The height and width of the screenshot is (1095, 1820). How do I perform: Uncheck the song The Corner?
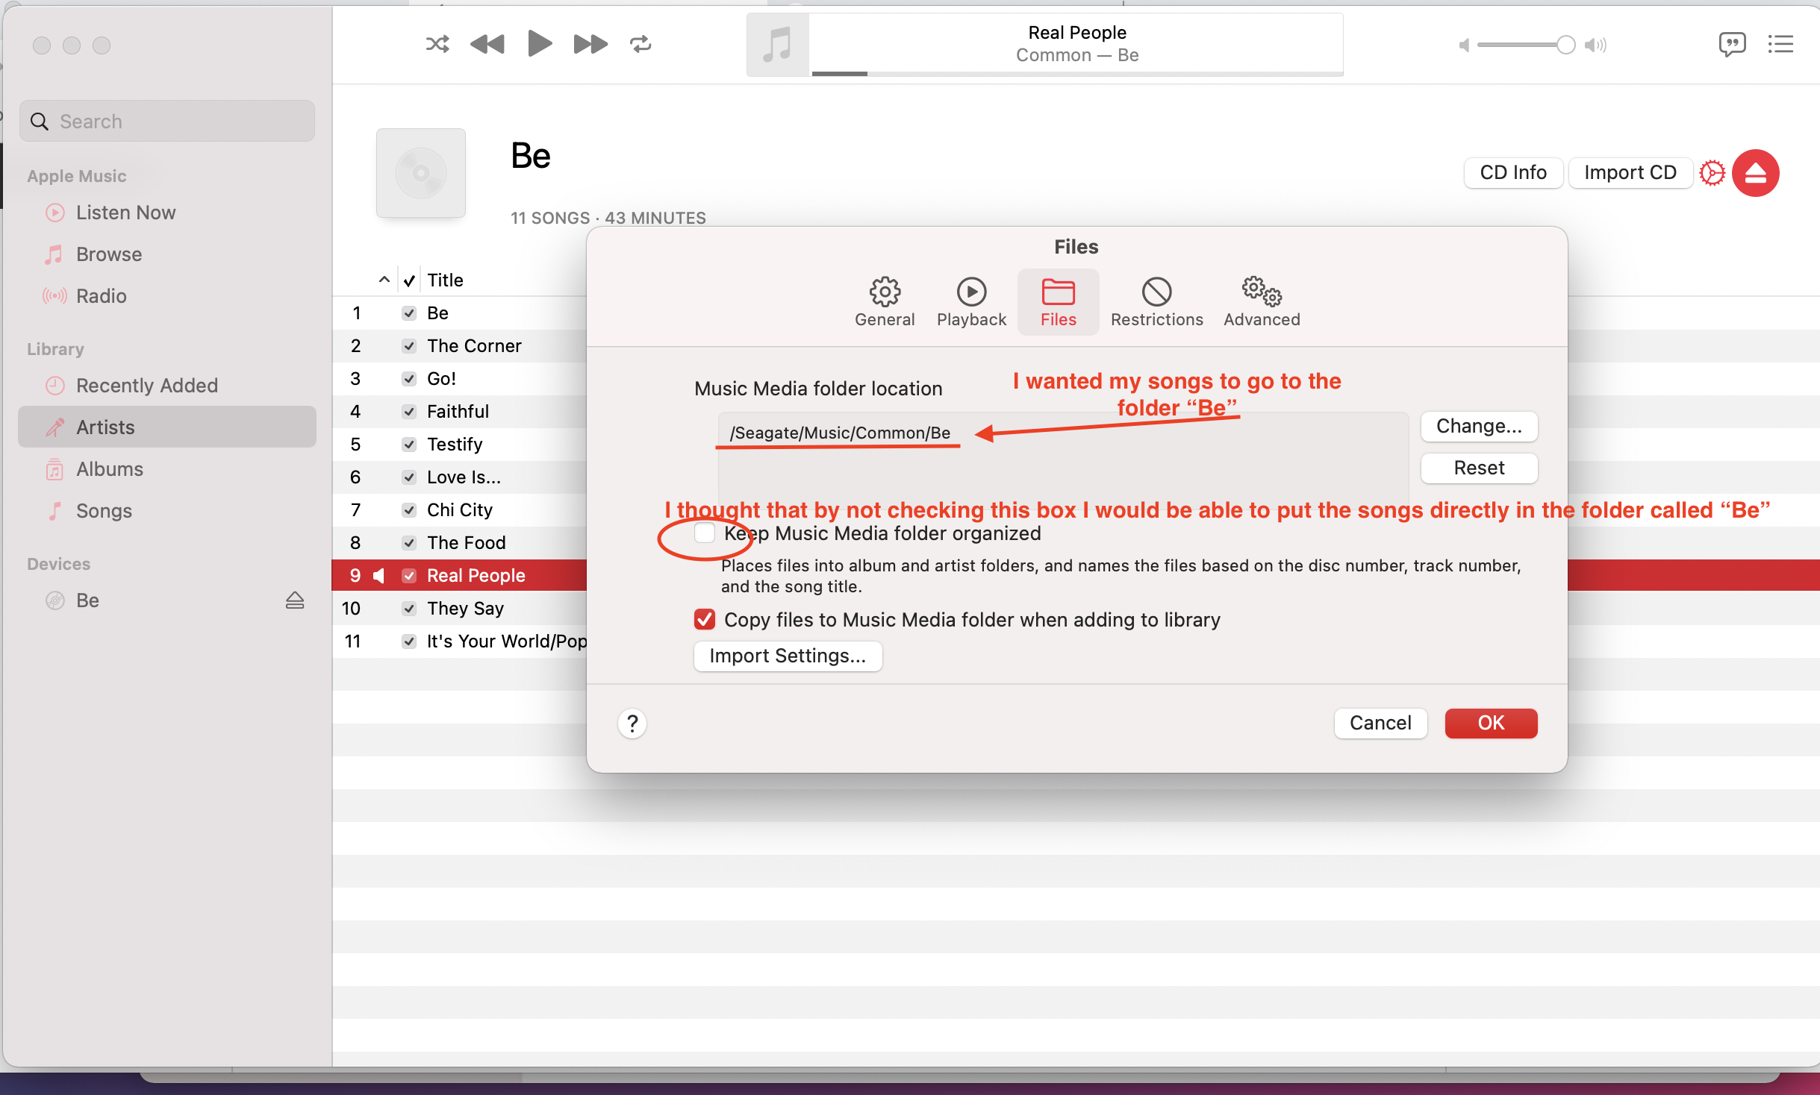point(409,346)
